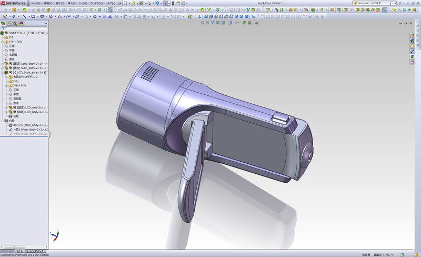421x257 pixels.
Task: Select the Line sketch tool
Action: pyautogui.click(x=25, y=17)
